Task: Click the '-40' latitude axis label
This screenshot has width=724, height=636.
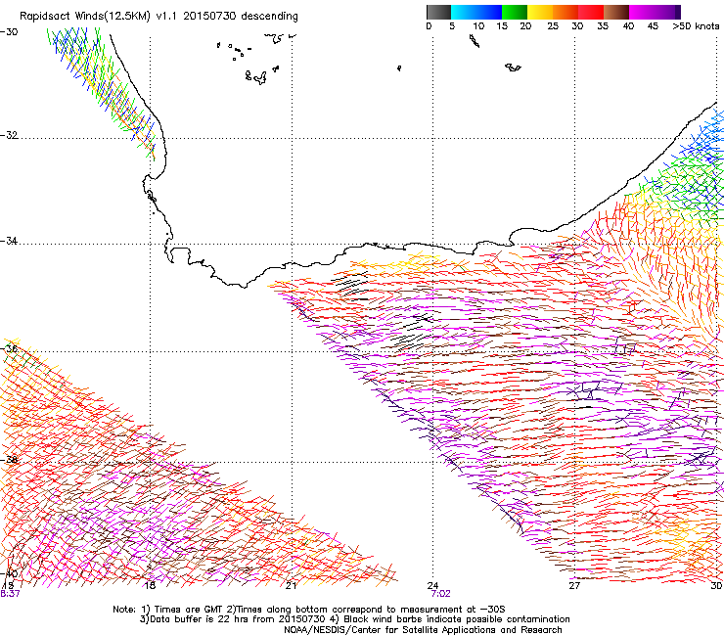Action: tap(9, 573)
